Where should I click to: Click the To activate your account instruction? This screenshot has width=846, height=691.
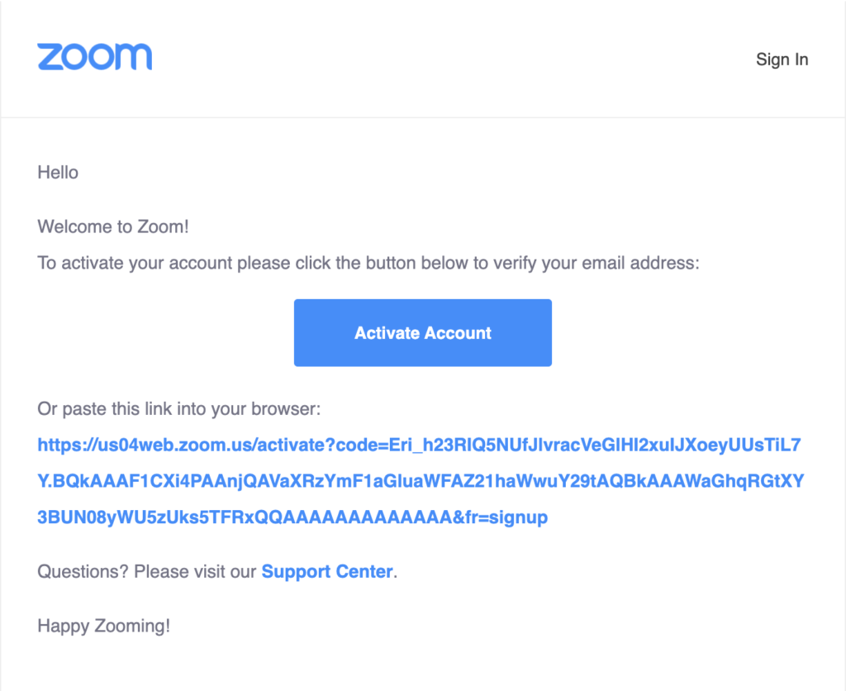click(368, 263)
